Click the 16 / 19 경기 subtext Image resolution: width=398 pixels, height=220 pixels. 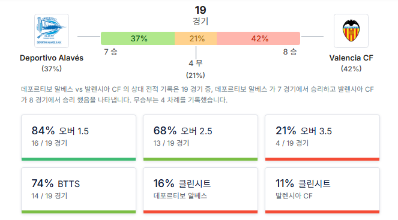pos(49,143)
